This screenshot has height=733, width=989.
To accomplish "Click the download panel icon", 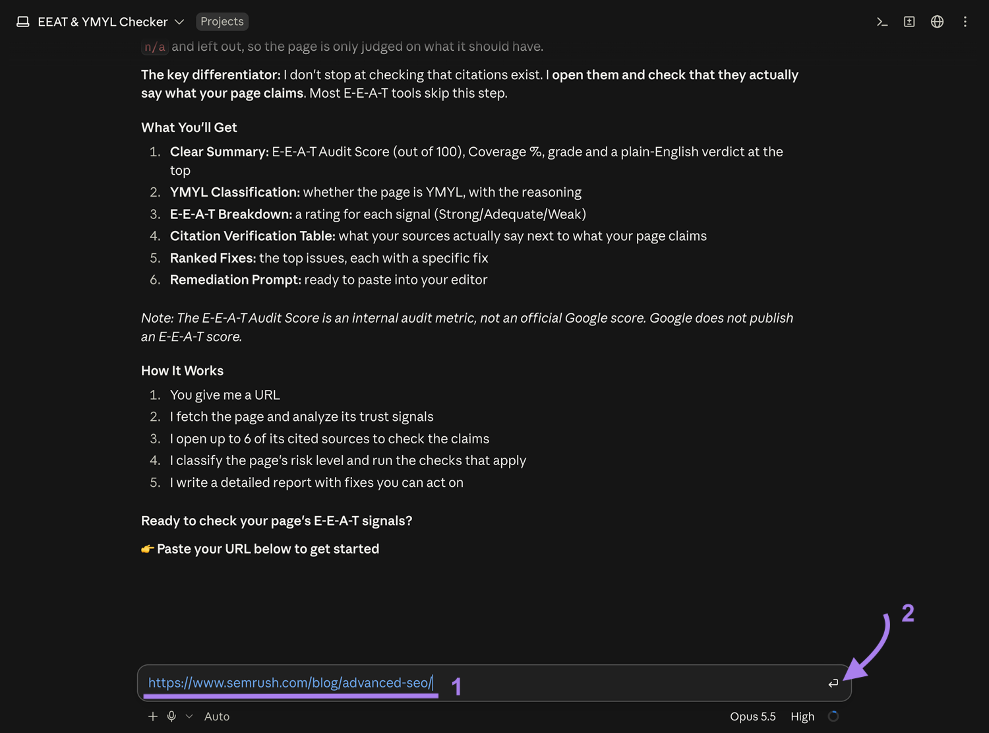I will [909, 22].
